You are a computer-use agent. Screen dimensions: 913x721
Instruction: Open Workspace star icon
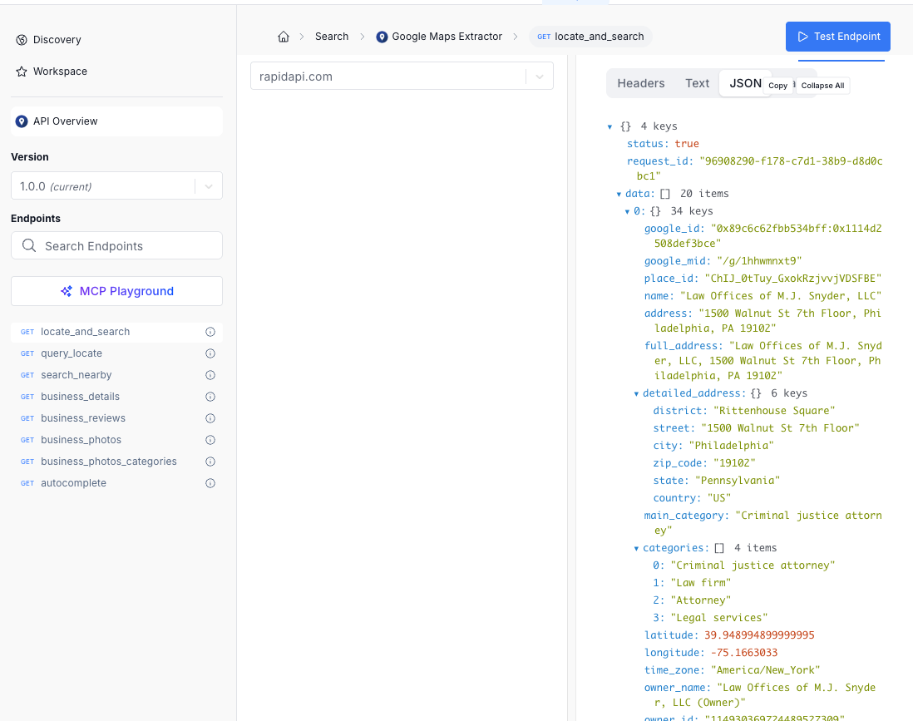pyautogui.click(x=22, y=71)
